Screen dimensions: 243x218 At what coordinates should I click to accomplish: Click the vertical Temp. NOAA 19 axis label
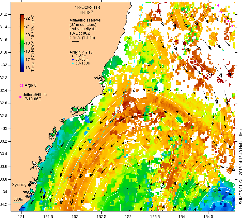point(33,43)
